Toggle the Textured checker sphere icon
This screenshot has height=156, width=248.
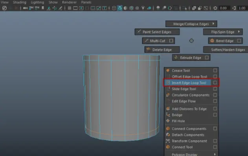pyautogui.click(x=137, y=8)
